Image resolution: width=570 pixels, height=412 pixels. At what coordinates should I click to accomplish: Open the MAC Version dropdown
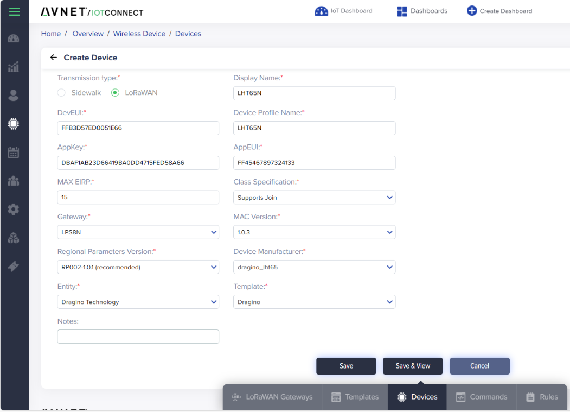(314, 232)
